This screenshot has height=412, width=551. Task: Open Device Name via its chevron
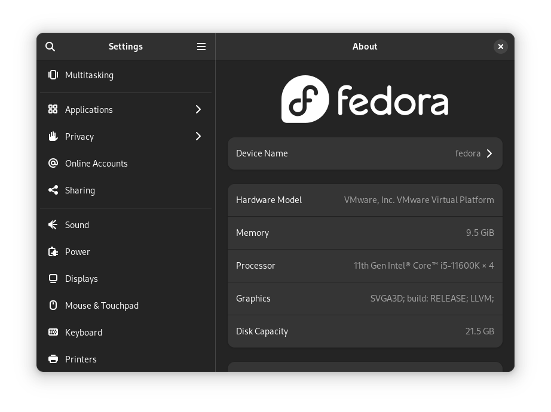(489, 153)
